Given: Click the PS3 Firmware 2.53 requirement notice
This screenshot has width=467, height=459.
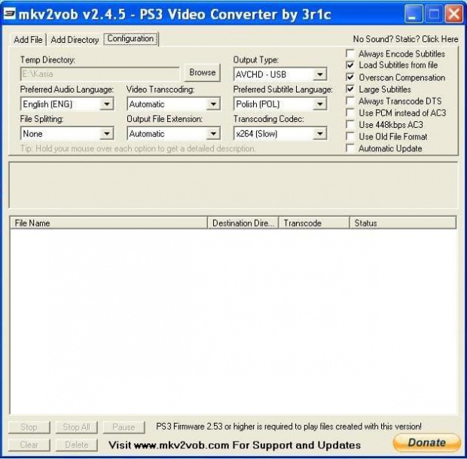Looking at the screenshot, I should click(288, 427).
